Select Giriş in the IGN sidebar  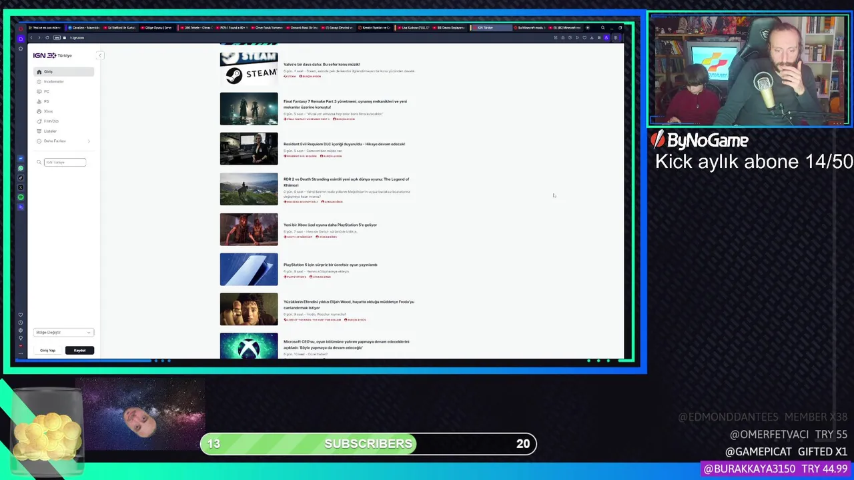coord(63,72)
